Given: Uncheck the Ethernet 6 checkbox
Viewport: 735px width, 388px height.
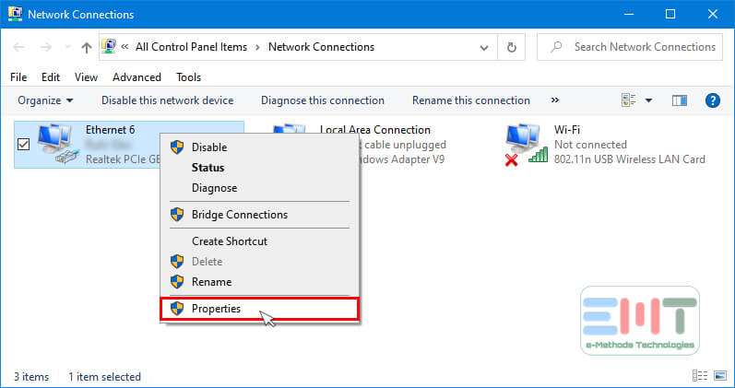Looking at the screenshot, I should 23,144.
